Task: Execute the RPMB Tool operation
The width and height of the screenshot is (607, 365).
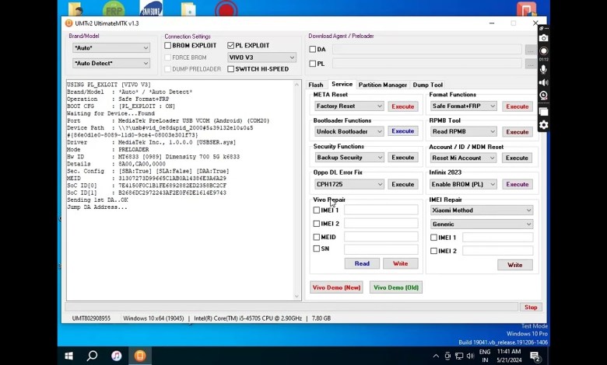Action: click(x=518, y=132)
